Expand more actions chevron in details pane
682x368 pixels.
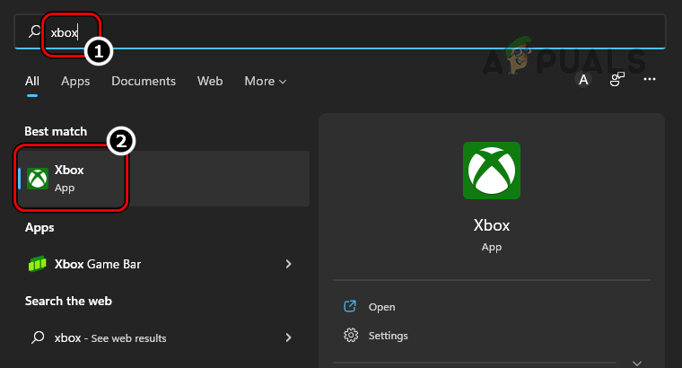point(637,363)
